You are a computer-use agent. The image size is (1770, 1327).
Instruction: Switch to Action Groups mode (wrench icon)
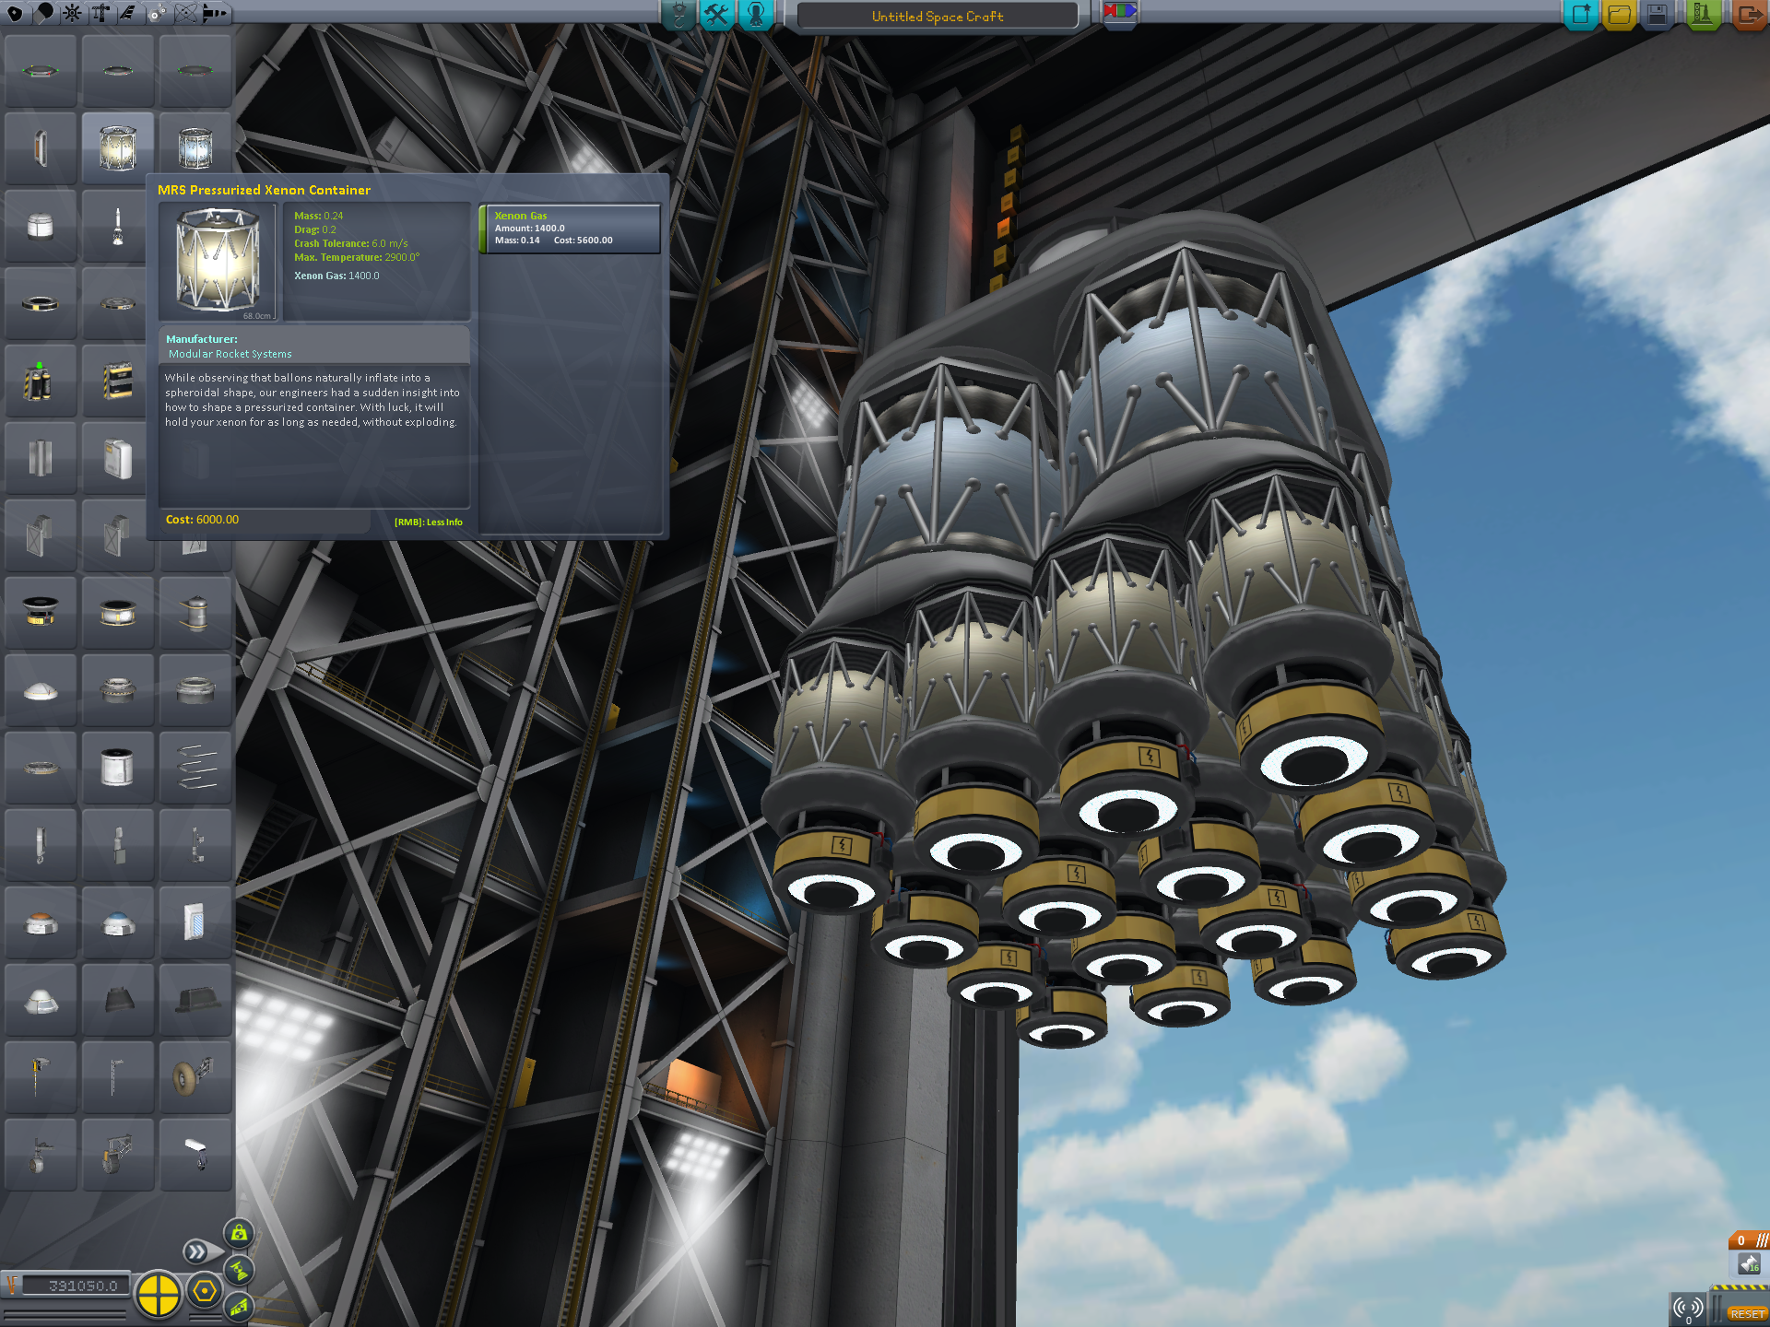717,15
